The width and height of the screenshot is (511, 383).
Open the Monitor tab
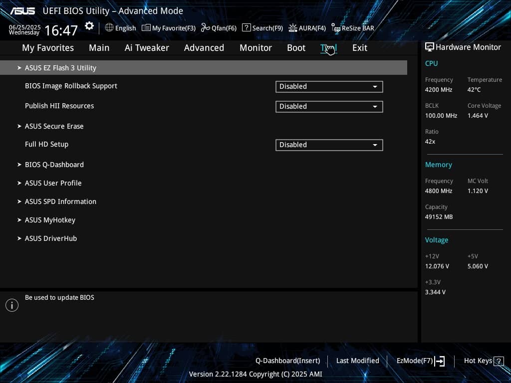click(x=255, y=48)
